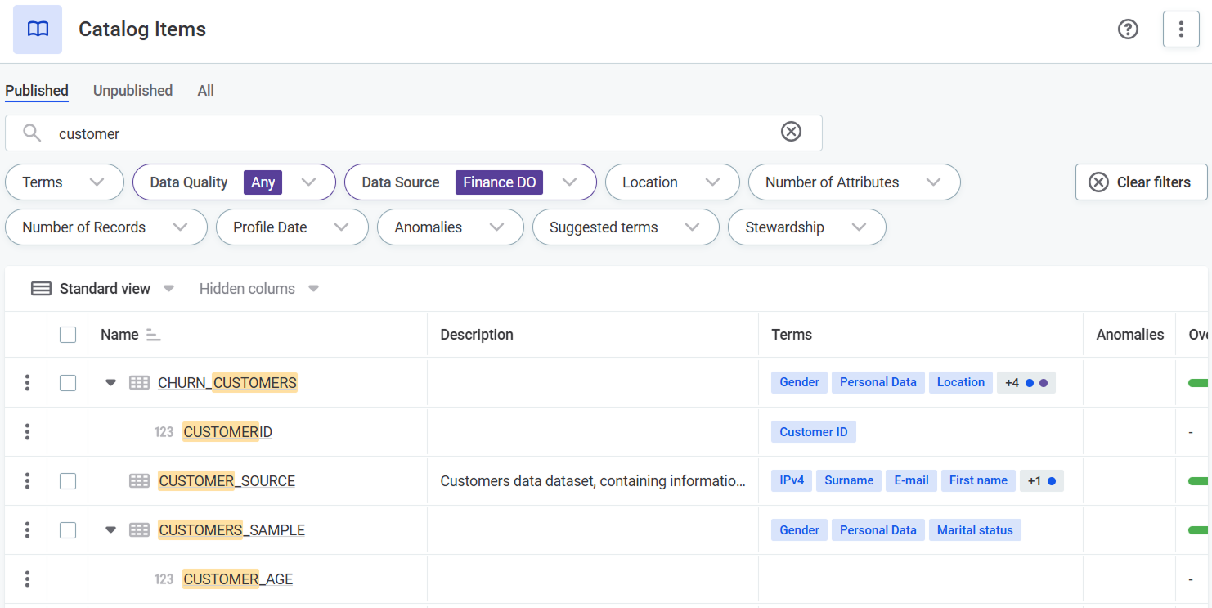Switch to the Unpublished tab
The image size is (1212, 608).
tap(132, 91)
